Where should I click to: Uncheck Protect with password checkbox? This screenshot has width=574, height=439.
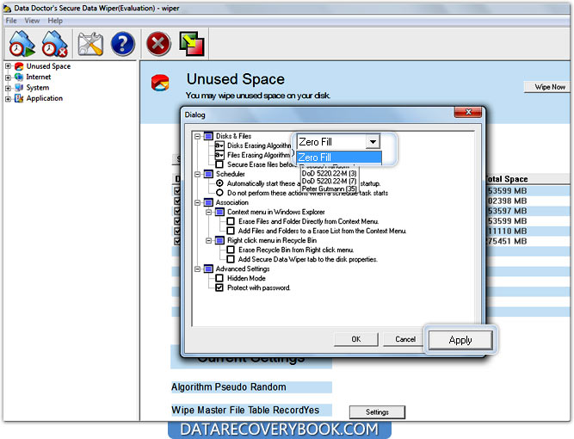click(219, 288)
